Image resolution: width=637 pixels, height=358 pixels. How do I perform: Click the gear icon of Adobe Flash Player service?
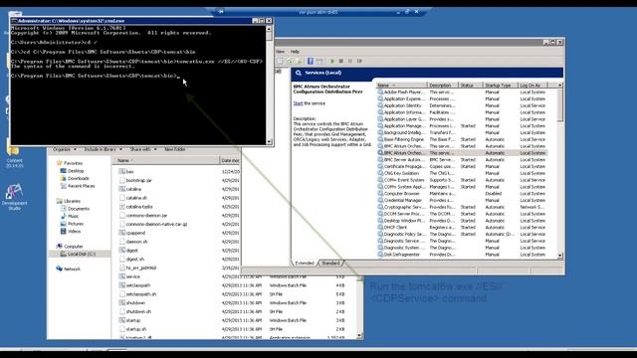tap(380, 92)
